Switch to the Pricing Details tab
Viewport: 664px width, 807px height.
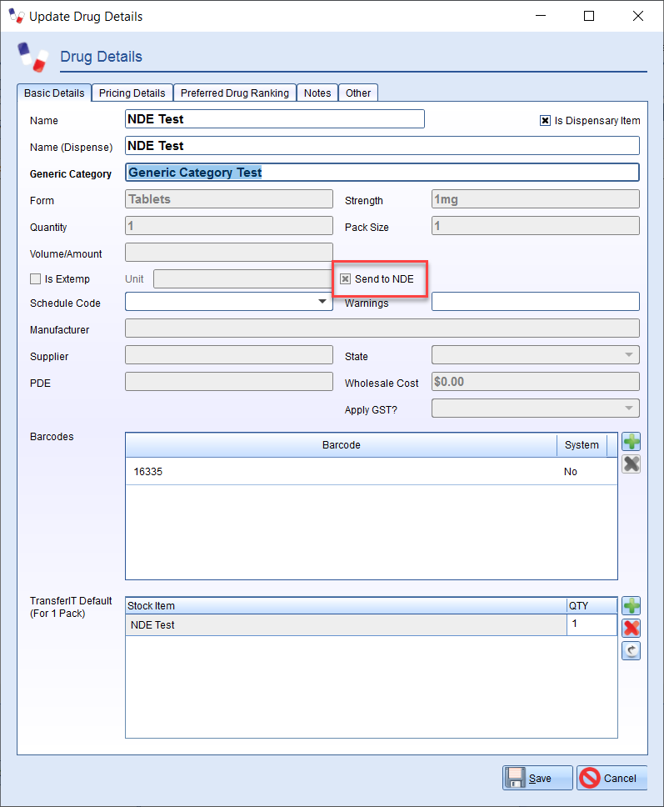[132, 93]
